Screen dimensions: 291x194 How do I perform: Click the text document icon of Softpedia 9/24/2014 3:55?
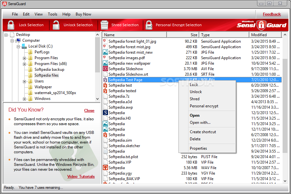click(105, 151)
